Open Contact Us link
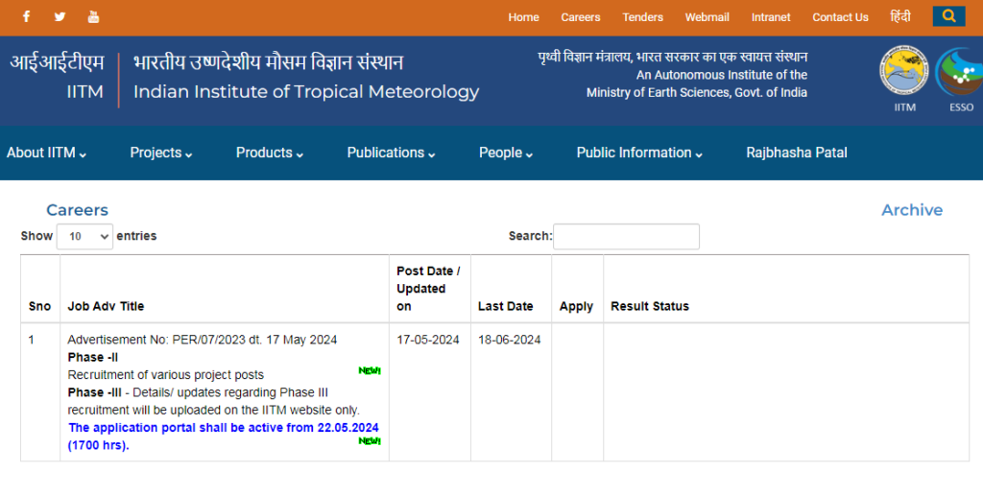Image resolution: width=983 pixels, height=496 pixels. click(840, 17)
